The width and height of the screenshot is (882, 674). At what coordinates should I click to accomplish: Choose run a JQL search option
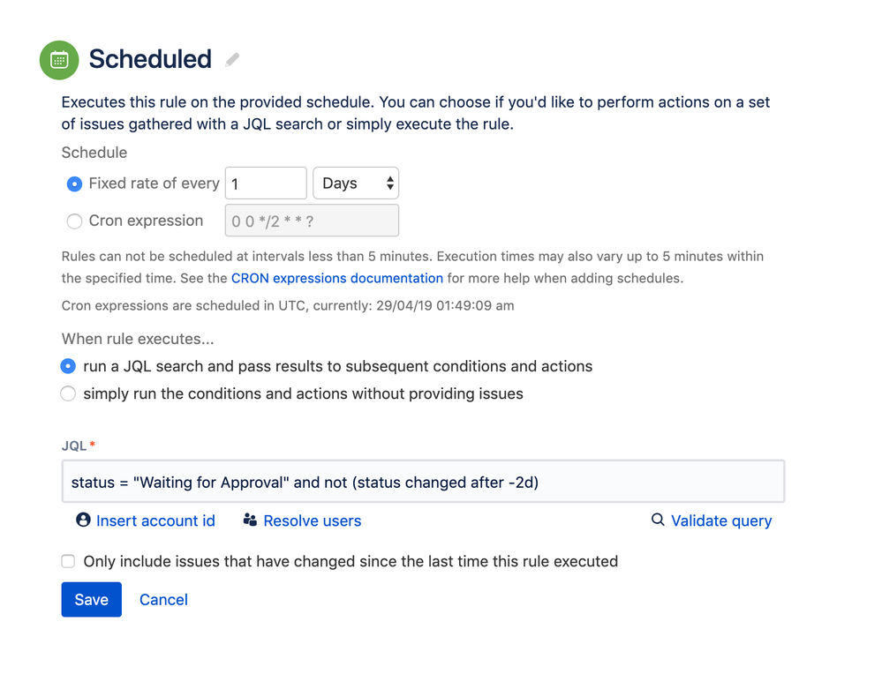pyautogui.click(x=68, y=366)
